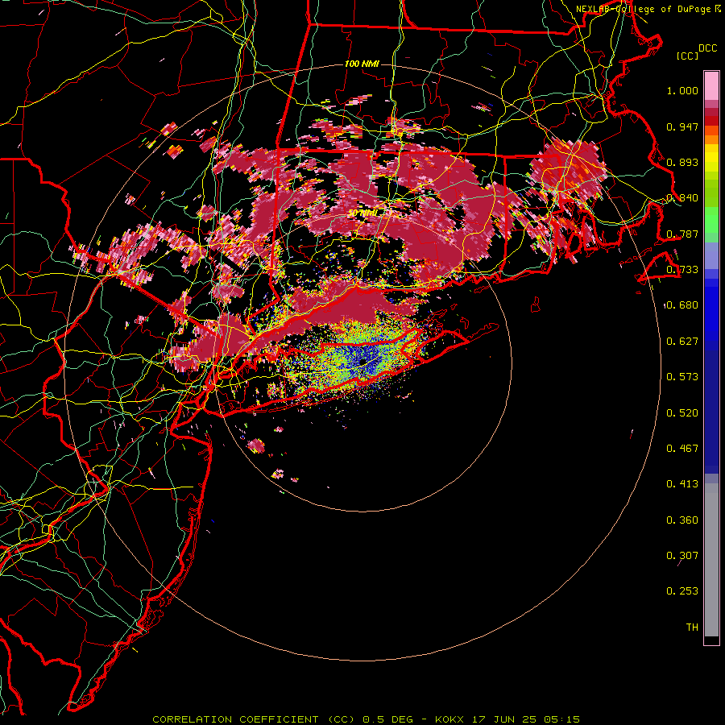Select the 0.893 scale value
The image size is (725, 725).
point(682,162)
